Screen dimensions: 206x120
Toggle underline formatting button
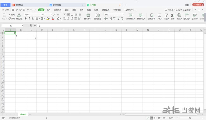click(x=33, y=19)
